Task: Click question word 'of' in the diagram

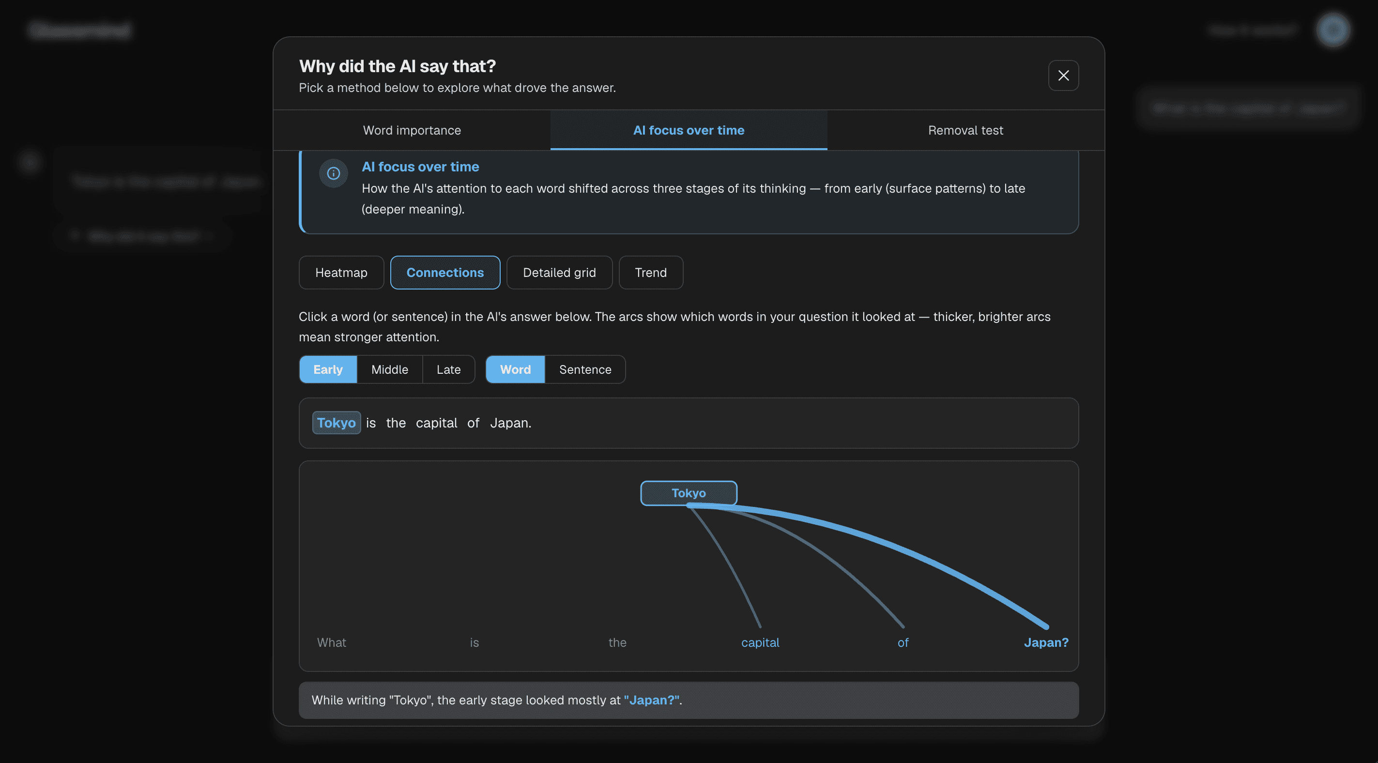Action: pyautogui.click(x=903, y=642)
